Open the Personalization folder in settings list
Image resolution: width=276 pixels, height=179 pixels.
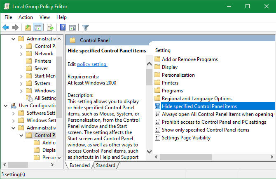click(x=178, y=75)
